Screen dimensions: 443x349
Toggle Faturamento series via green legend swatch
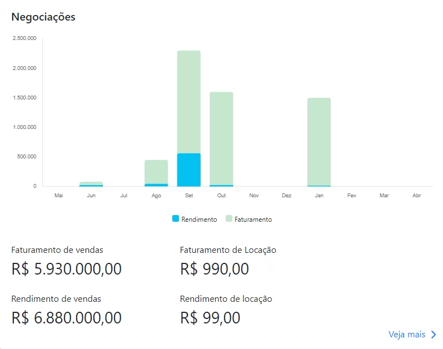pos(229,218)
